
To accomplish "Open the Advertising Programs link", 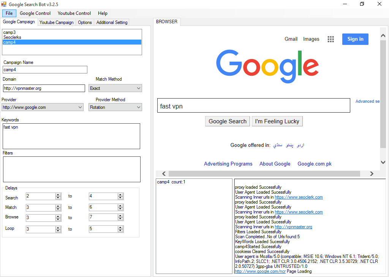I will tap(228, 164).
